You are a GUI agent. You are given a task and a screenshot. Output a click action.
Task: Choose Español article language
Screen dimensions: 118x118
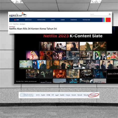click(62, 95)
